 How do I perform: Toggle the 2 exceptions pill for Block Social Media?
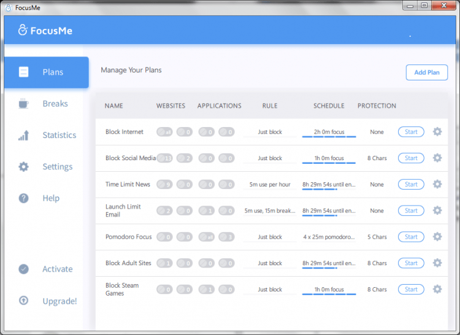point(185,158)
